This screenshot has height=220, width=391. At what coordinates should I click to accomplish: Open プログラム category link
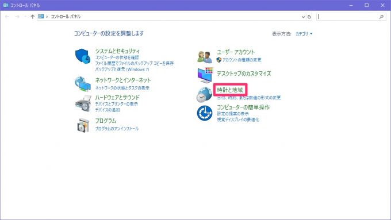(106, 121)
